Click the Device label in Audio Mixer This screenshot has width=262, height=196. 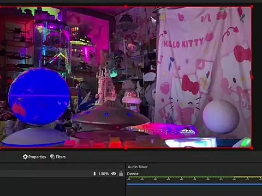click(x=133, y=174)
